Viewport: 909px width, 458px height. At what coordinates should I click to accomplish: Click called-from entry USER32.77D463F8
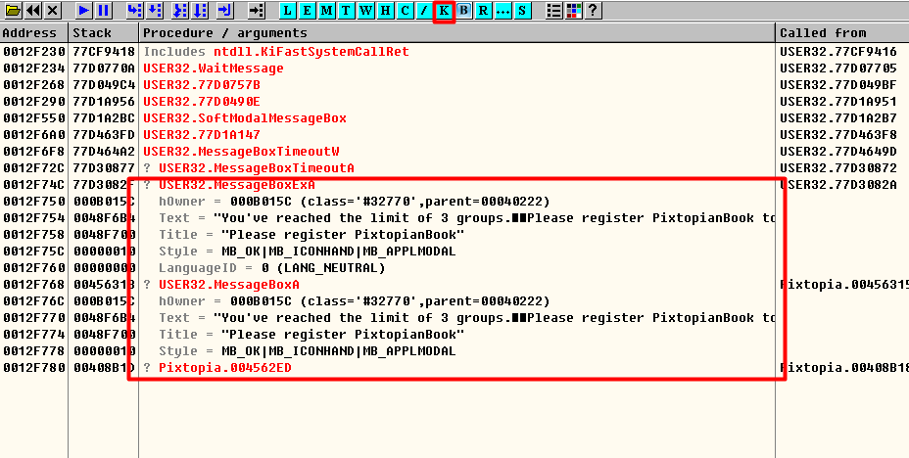pos(837,135)
